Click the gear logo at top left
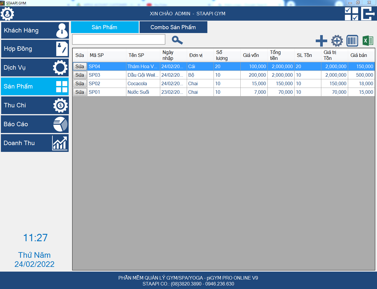Screen dimensions: 377x289 tap(7, 14)
